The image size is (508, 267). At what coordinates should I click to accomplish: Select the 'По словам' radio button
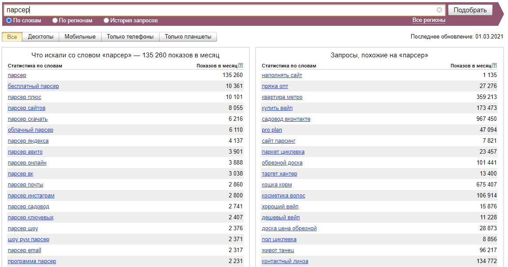click(9, 21)
